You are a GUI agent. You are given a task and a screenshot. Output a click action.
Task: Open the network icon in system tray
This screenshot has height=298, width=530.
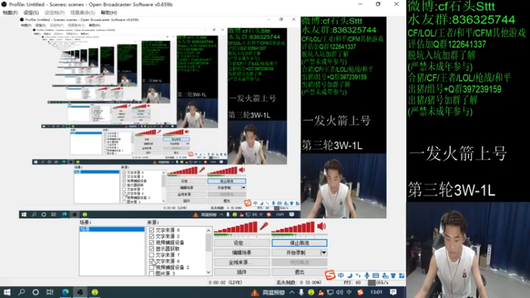click(x=330, y=292)
